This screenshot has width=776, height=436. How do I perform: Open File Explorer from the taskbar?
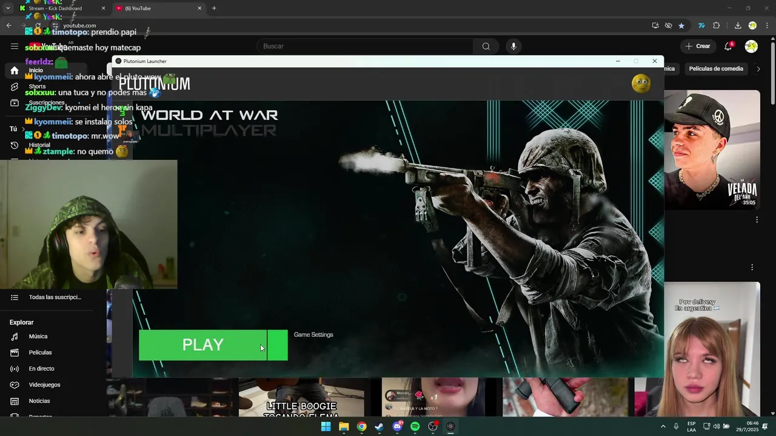(344, 427)
